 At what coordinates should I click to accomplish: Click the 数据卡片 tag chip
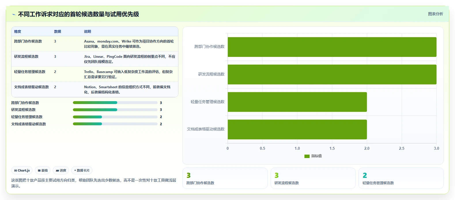[82, 170]
